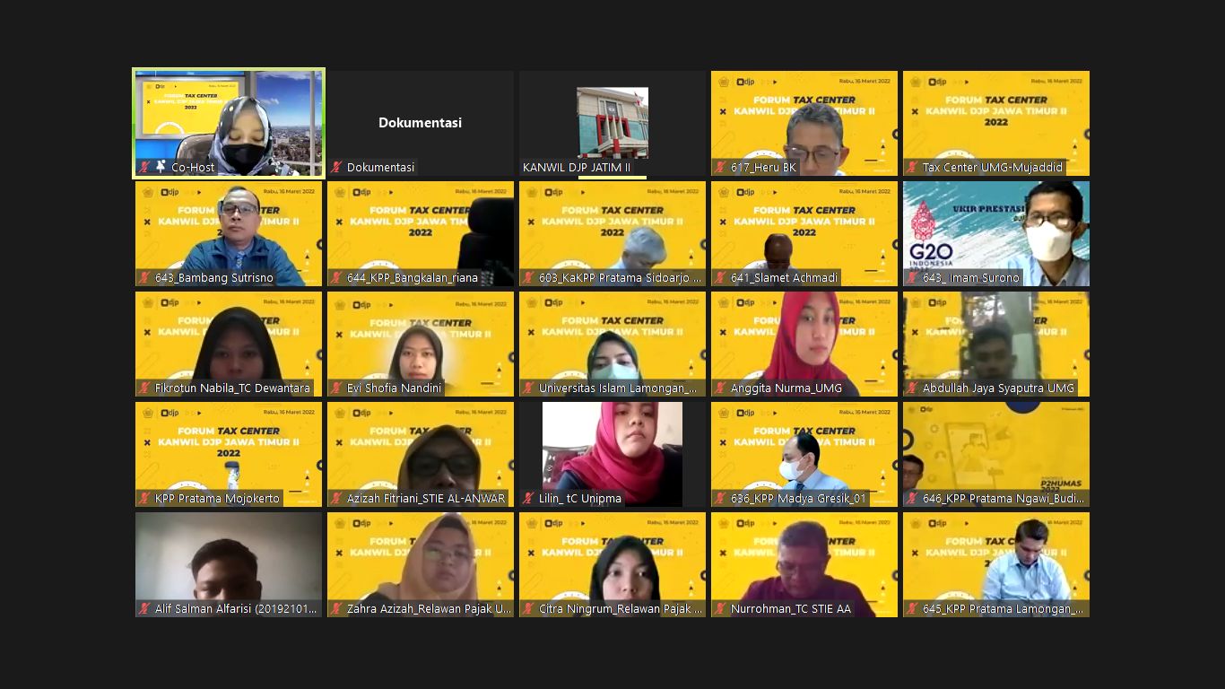The image size is (1225, 689).
Task: Click the pin icon on Co-Host tile
Action: (161, 167)
